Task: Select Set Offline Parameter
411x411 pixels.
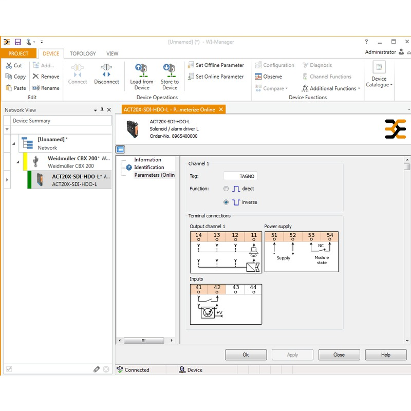Action: 216,65
